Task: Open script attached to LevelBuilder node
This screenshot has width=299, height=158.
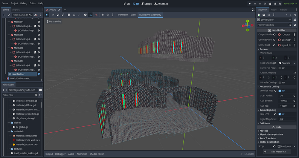Action: pyautogui.click(x=39, y=74)
